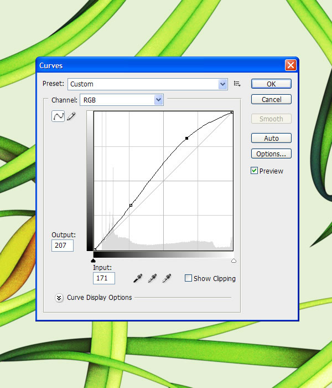Open the Options... button
The width and height of the screenshot is (332, 388).
(x=271, y=154)
